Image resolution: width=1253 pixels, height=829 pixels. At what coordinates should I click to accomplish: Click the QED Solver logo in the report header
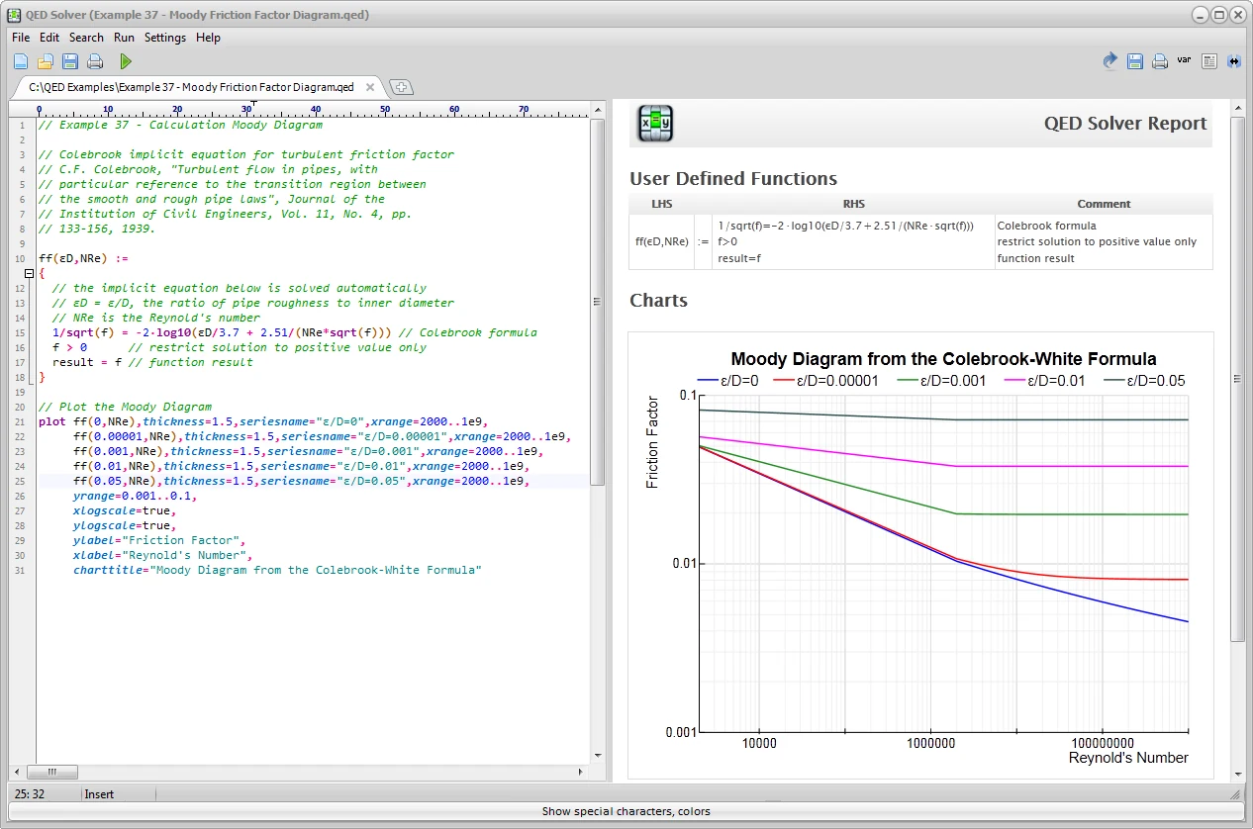[655, 124]
